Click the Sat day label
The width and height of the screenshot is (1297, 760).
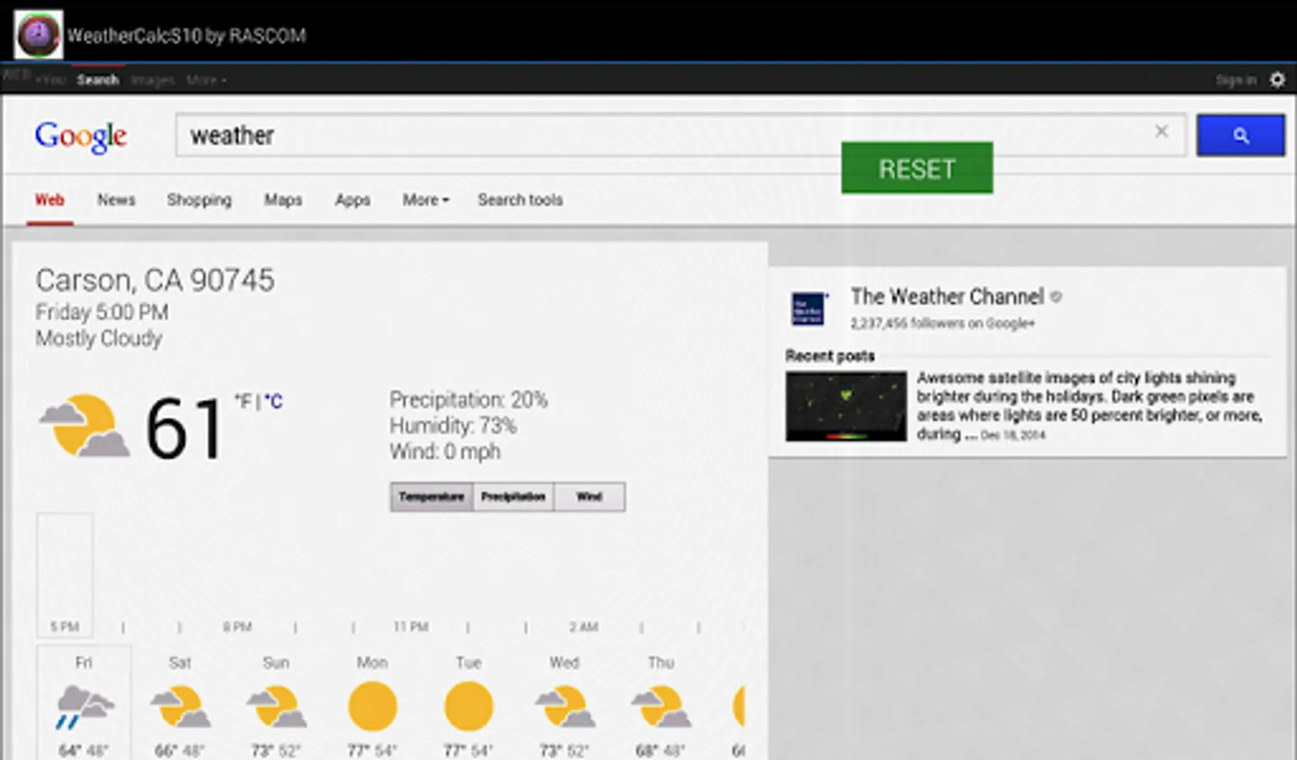[x=180, y=663]
